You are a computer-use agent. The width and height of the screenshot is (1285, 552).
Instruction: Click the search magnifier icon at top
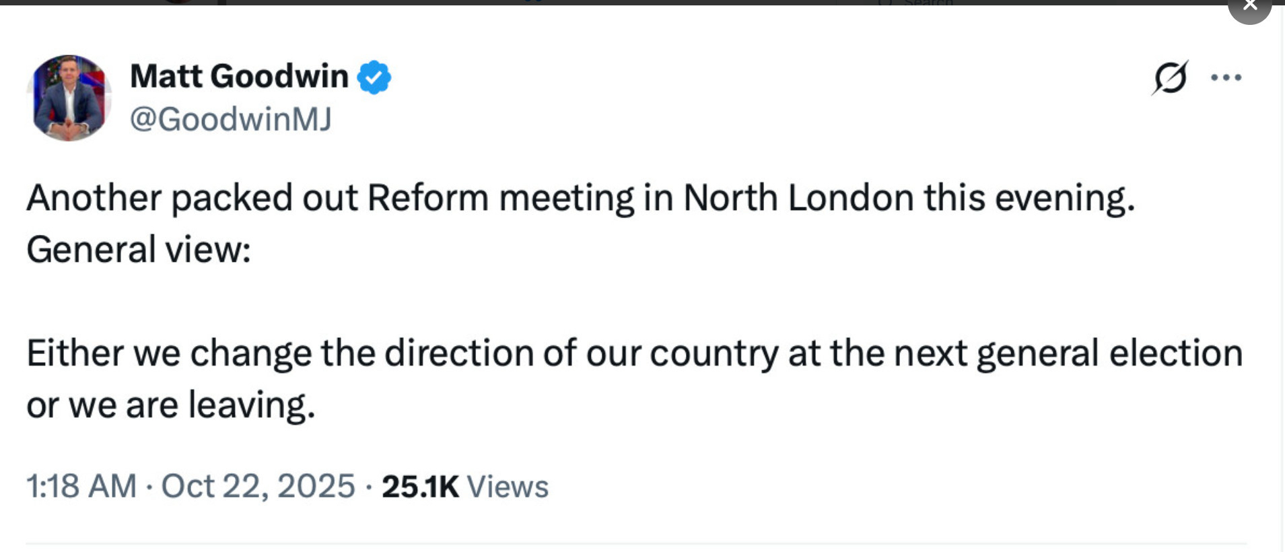884,3
